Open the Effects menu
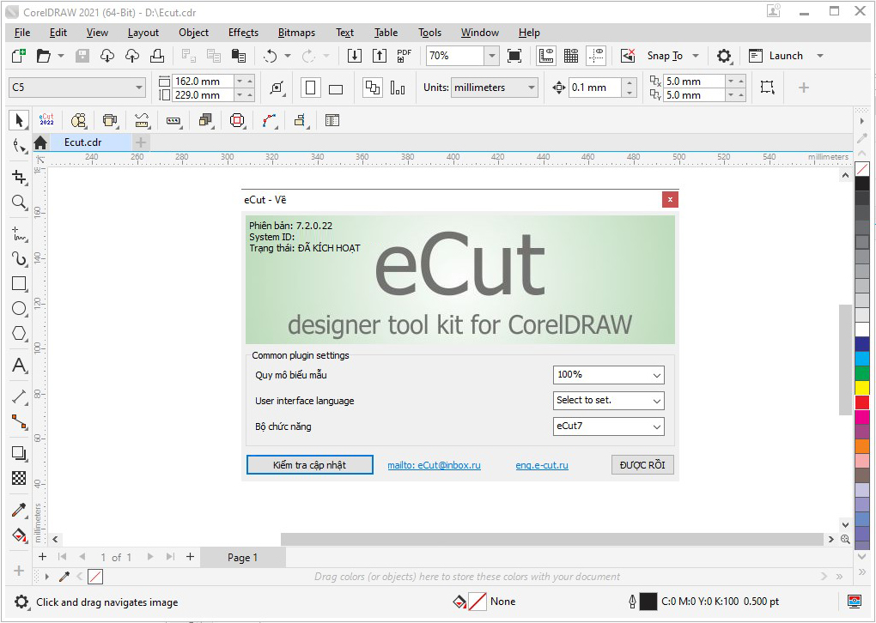876x623 pixels. click(x=243, y=33)
